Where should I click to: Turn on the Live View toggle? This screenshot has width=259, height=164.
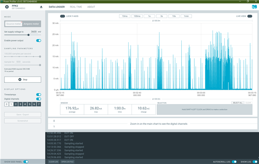pos(250,16)
